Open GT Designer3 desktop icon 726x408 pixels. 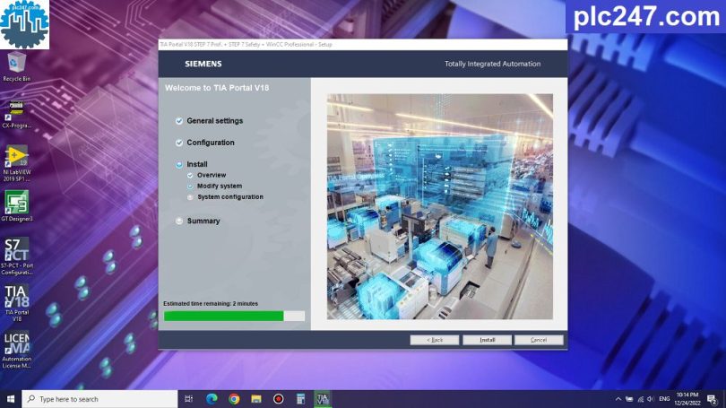click(x=17, y=205)
